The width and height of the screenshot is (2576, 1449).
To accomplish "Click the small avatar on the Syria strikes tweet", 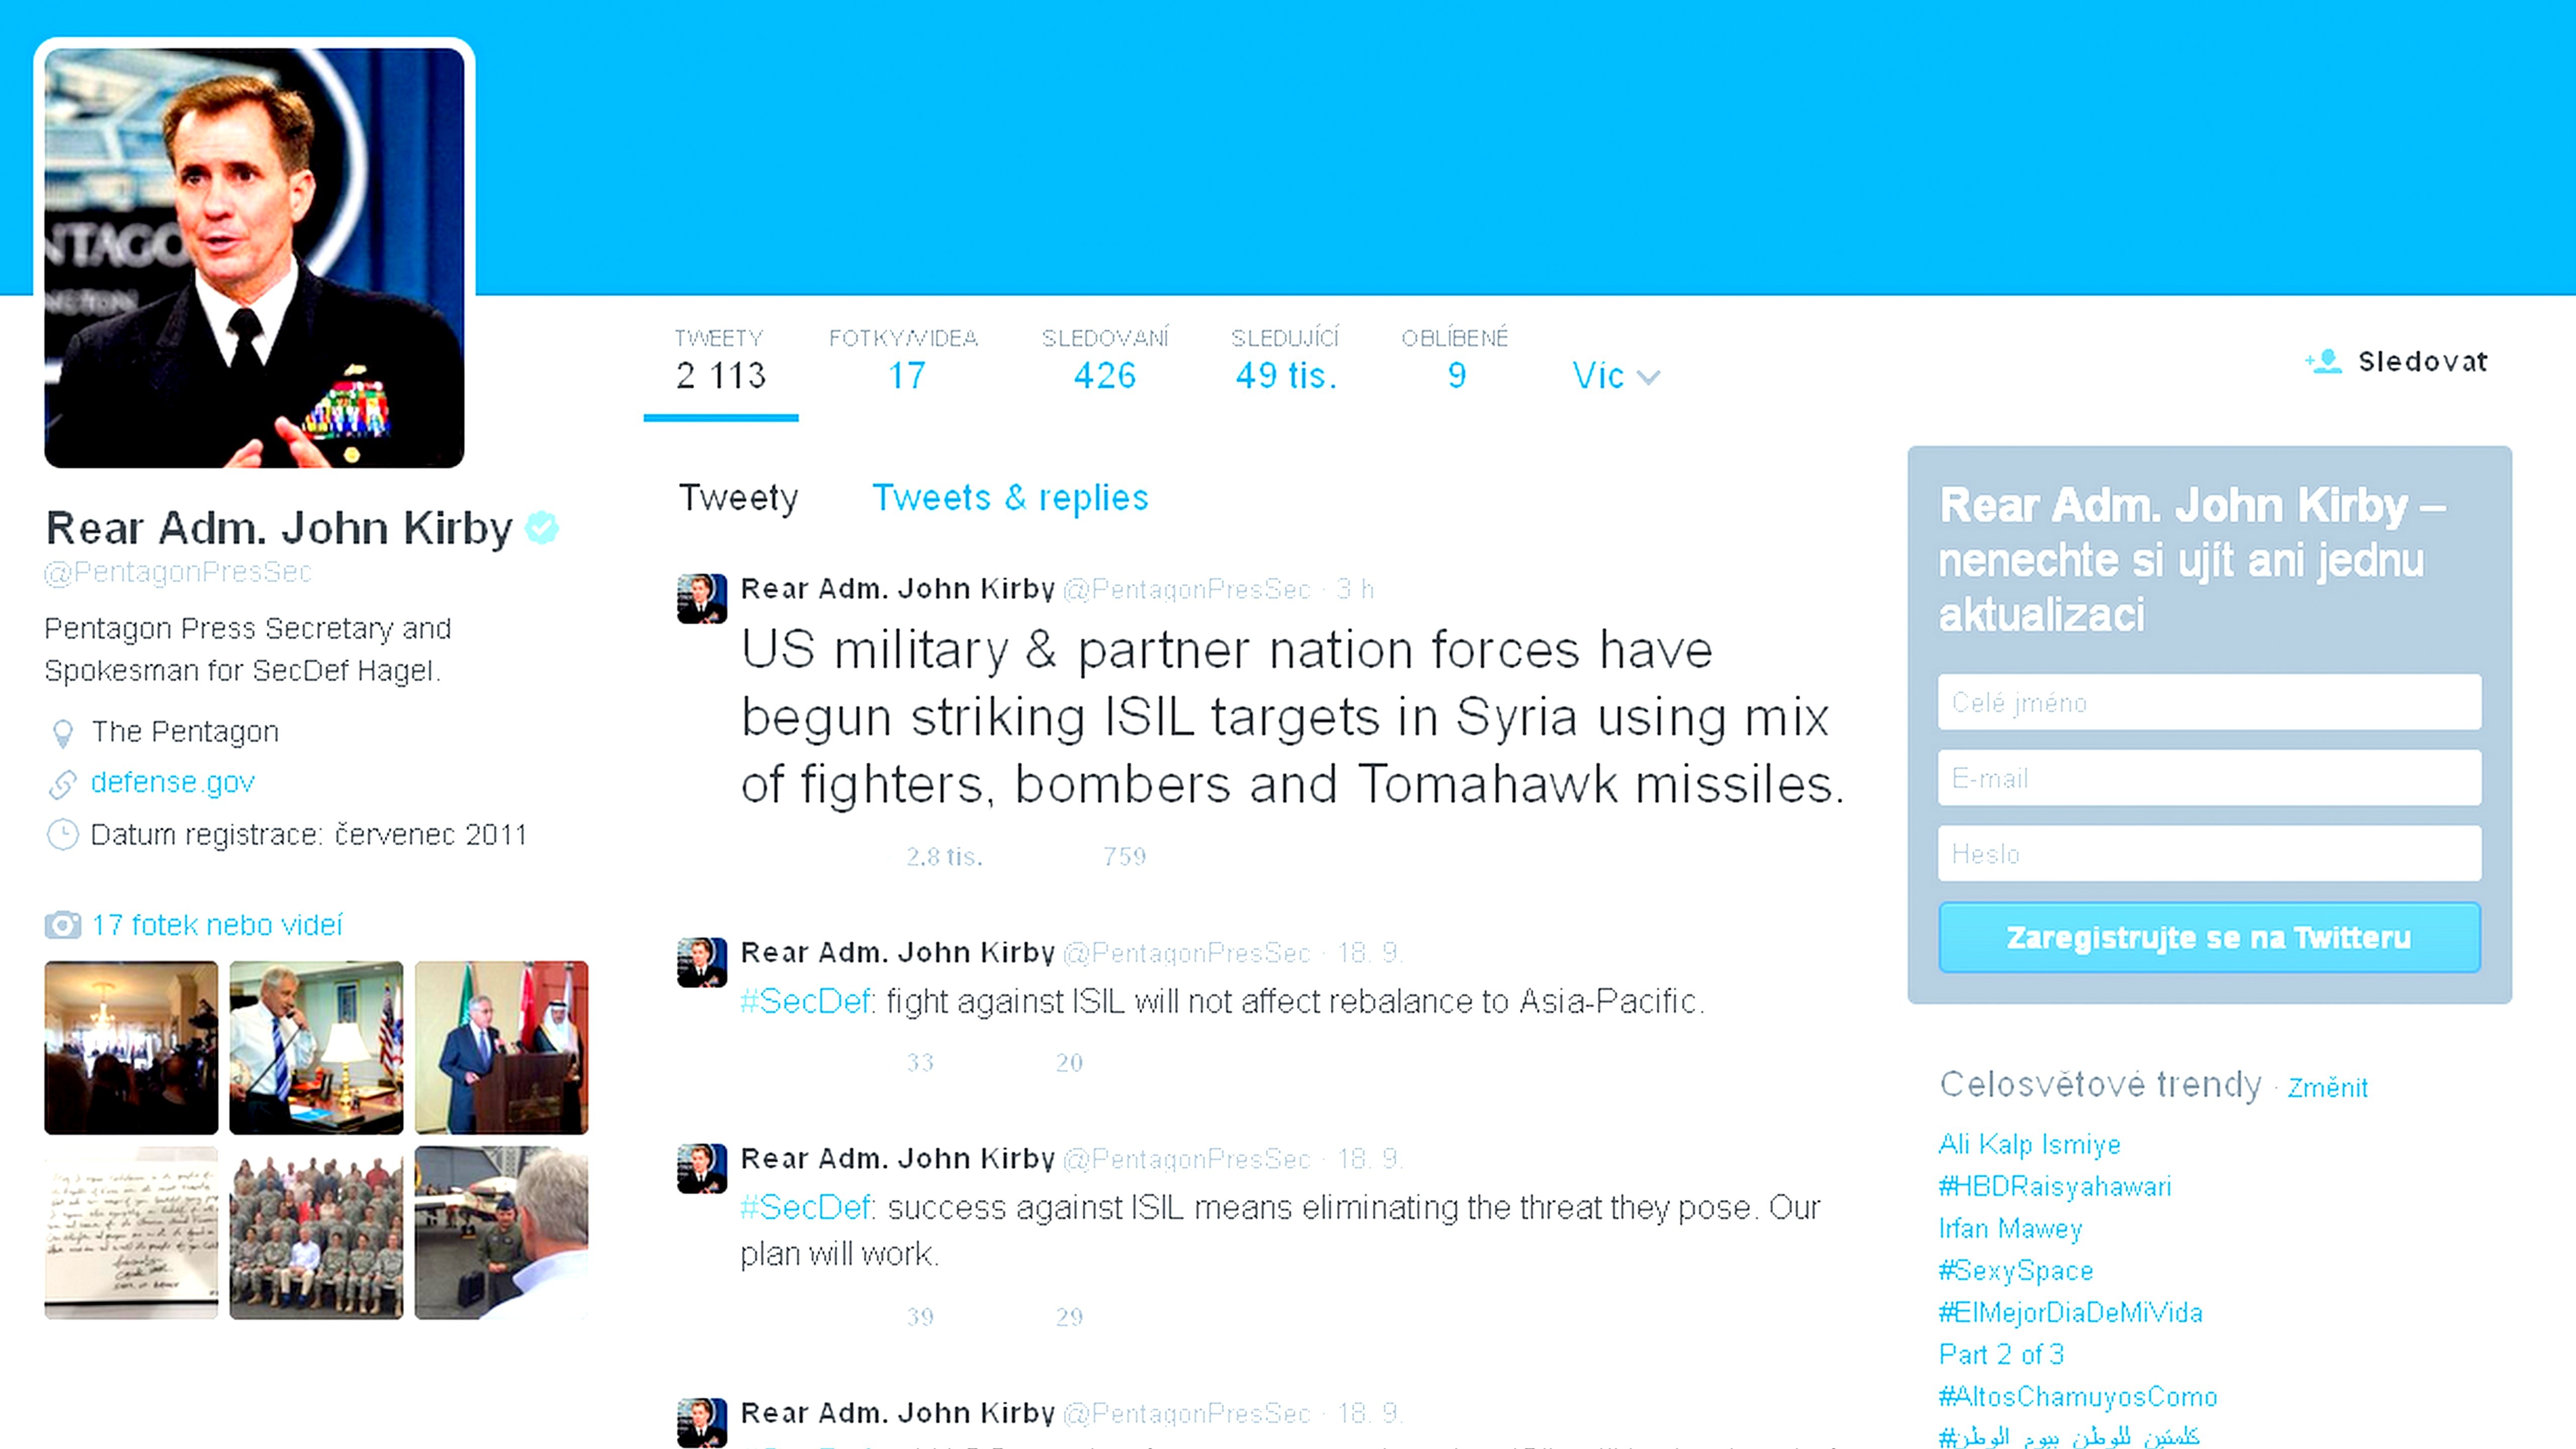I will [x=701, y=598].
